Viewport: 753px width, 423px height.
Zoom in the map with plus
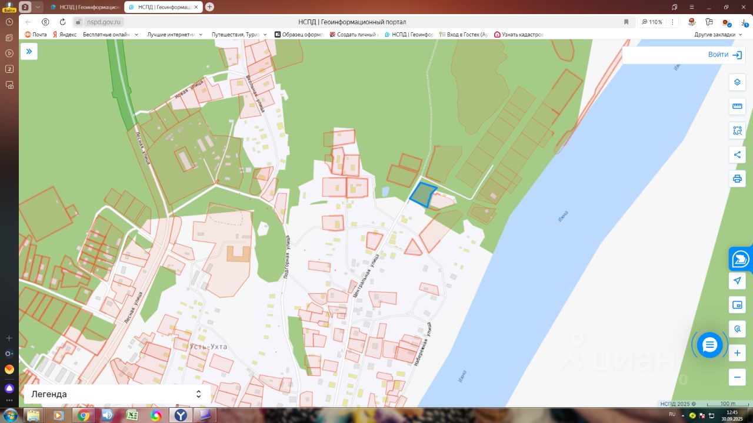(x=737, y=353)
